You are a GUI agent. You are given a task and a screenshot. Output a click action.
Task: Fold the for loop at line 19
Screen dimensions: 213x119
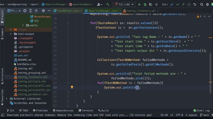pos(68,23)
